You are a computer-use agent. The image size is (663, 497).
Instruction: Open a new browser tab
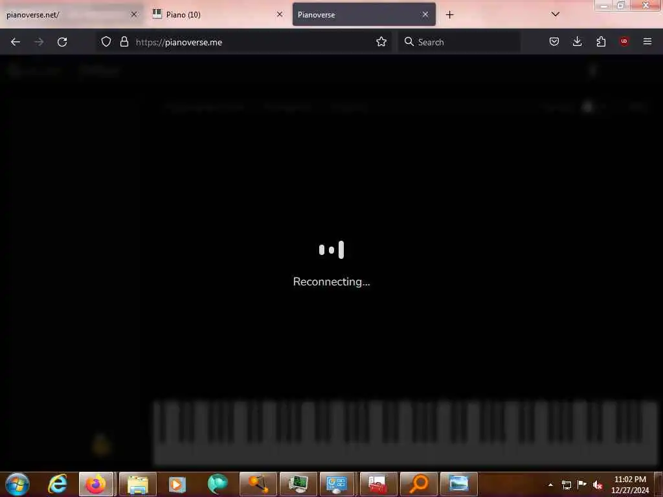point(449,15)
